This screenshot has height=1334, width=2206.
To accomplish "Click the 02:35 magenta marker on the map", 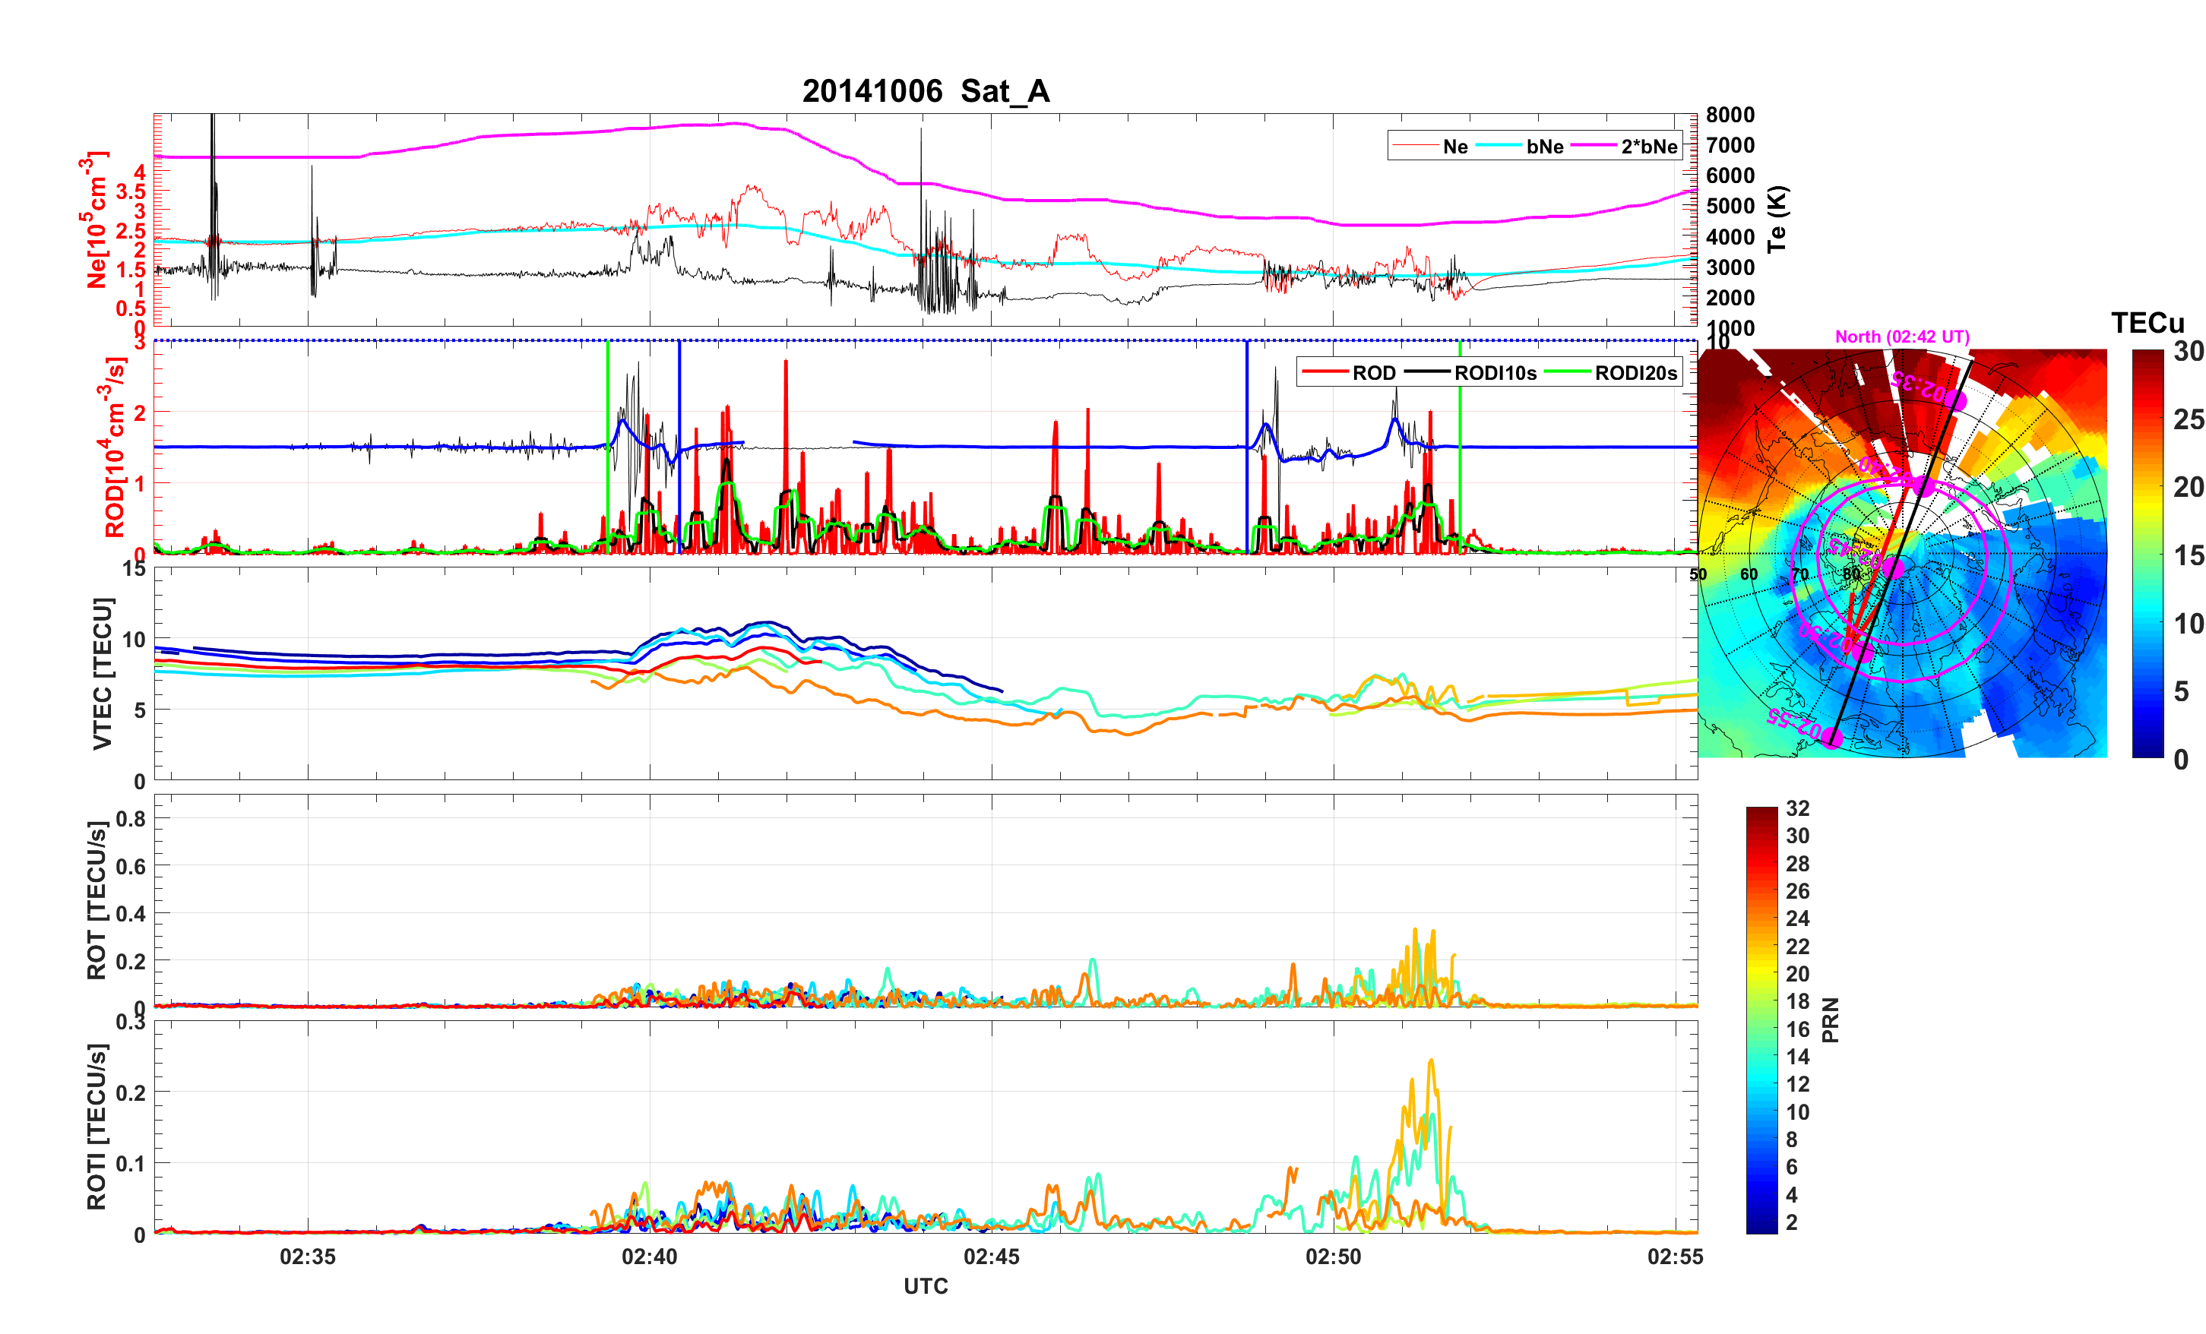I will click(1956, 400).
